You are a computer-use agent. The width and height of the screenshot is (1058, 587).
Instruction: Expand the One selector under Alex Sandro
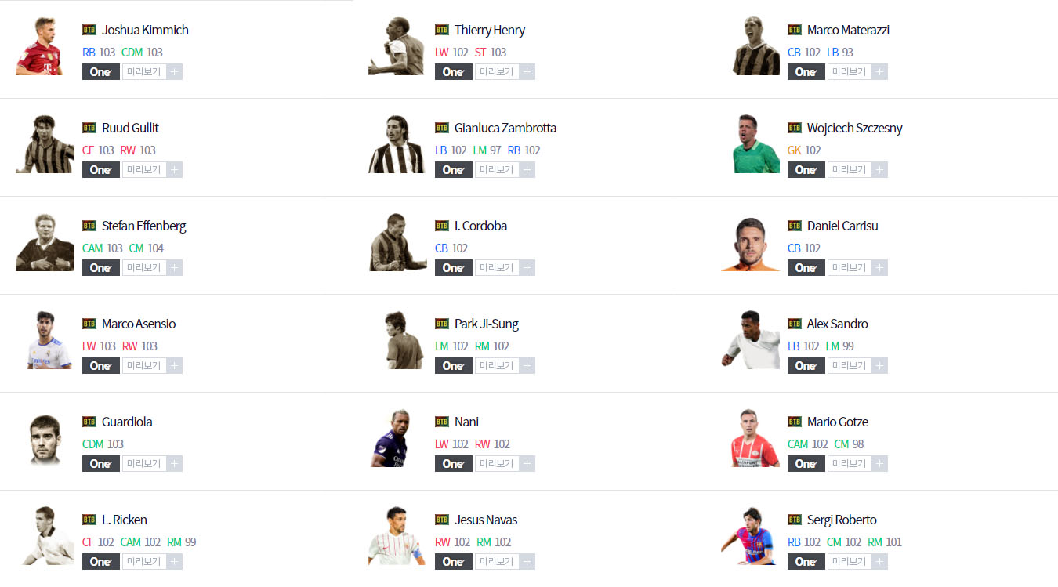[806, 366]
